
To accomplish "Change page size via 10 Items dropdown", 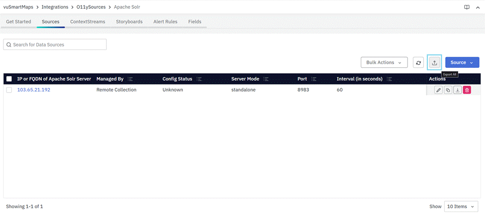I will 462,207.
